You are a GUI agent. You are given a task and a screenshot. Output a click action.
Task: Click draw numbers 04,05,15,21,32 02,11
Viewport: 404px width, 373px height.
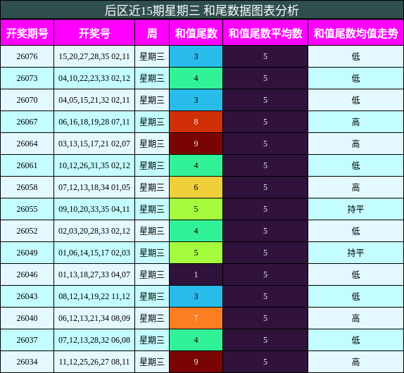click(94, 100)
